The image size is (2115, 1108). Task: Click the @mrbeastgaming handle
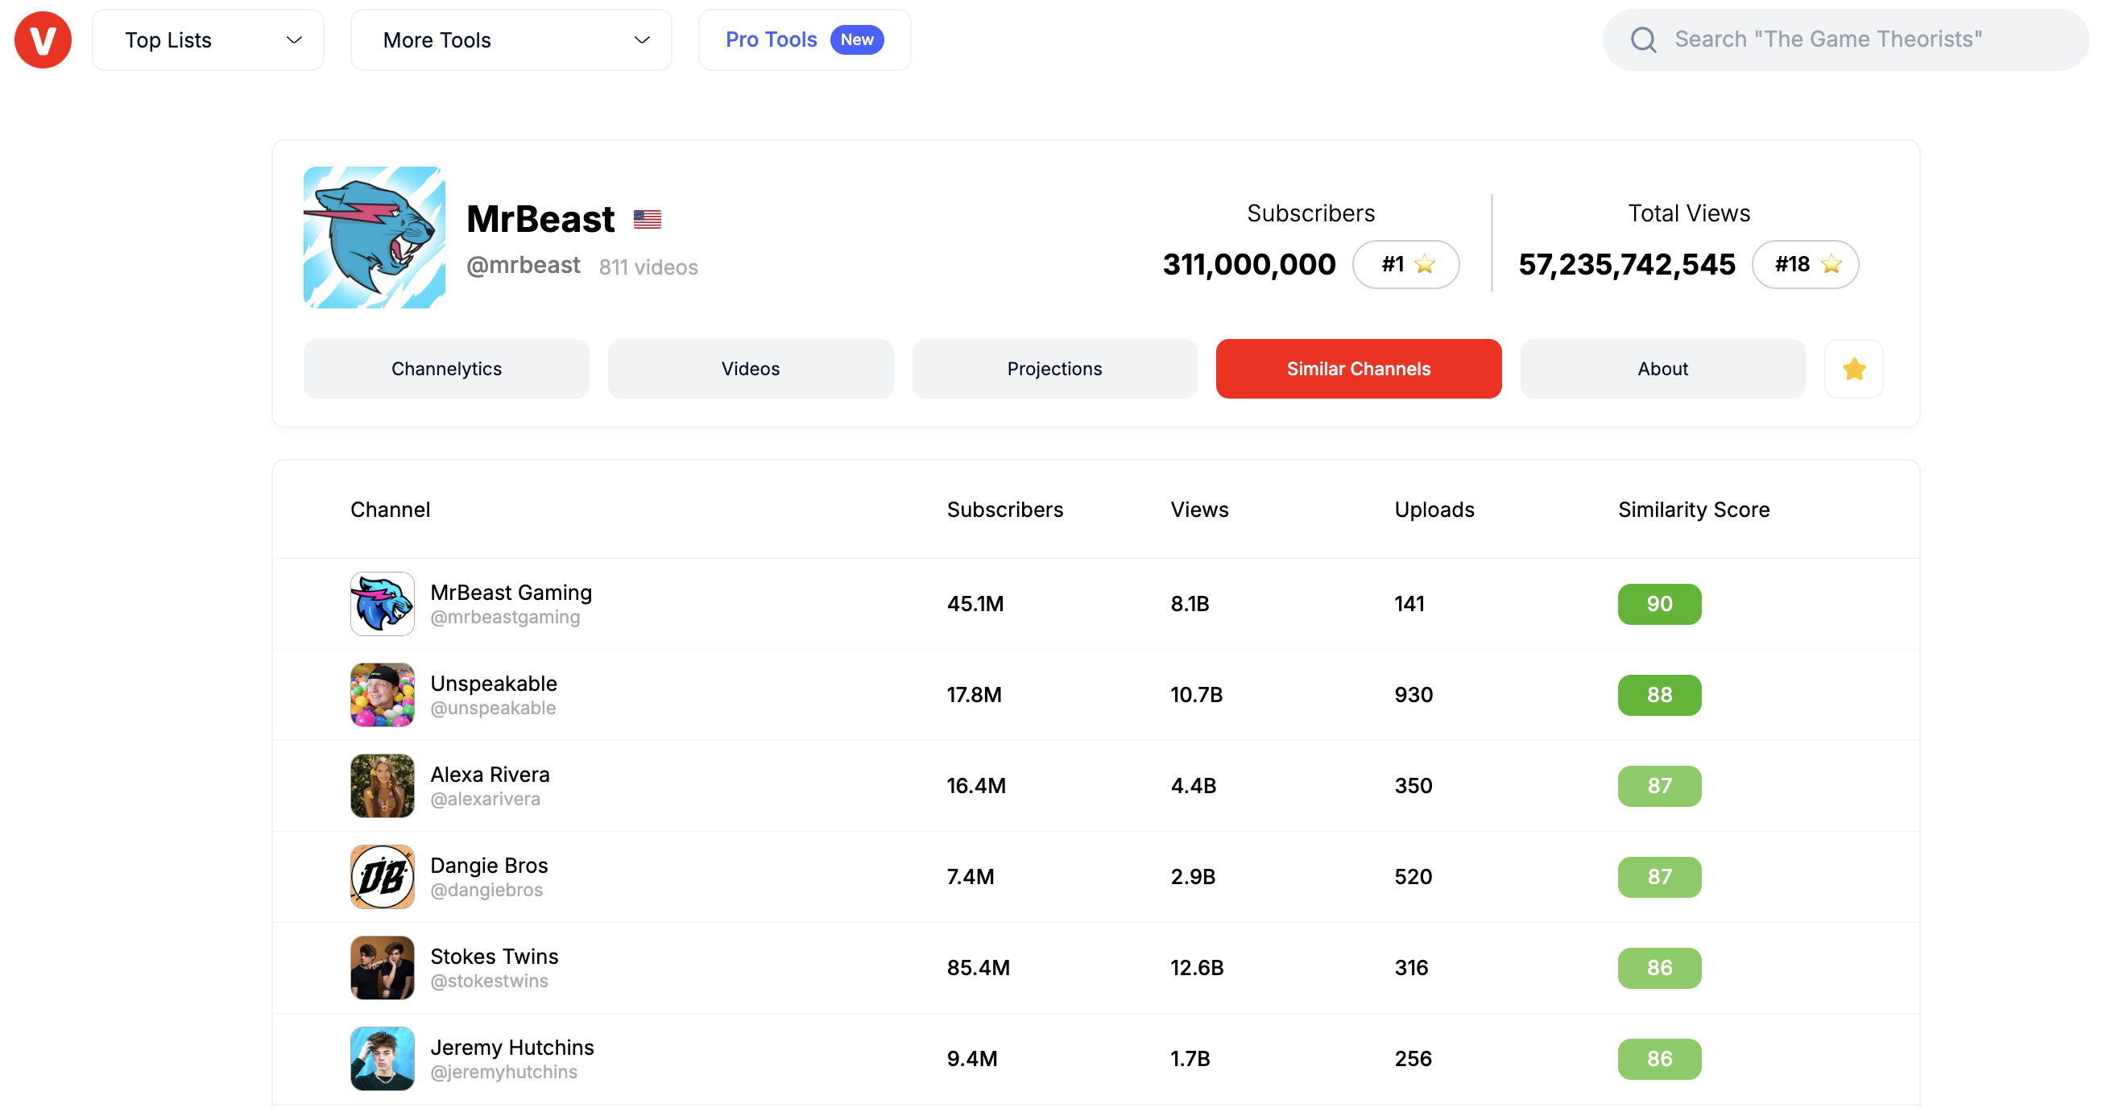[x=505, y=617]
